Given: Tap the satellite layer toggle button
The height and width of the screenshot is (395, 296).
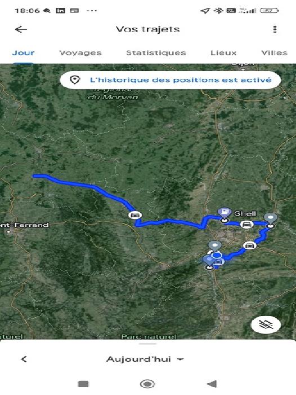Looking at the screenshot, I should (266, 324).
